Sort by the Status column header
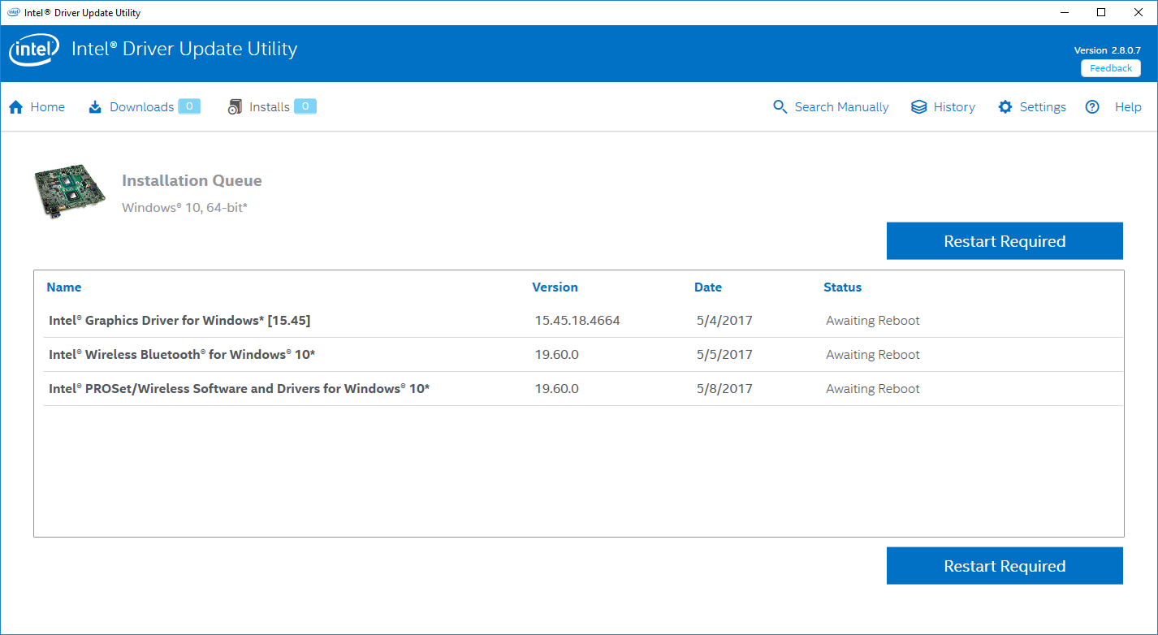 pos(843,287)
